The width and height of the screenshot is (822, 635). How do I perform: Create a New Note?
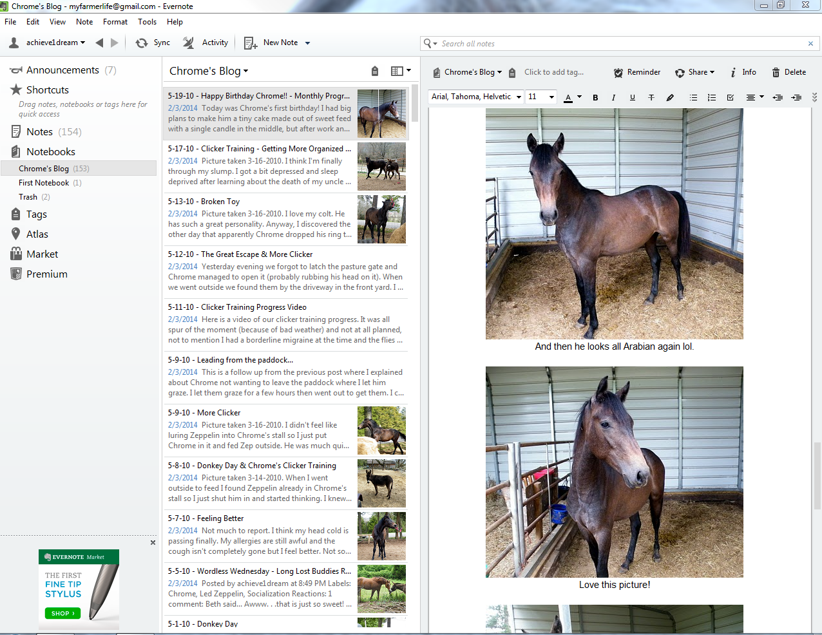pyautogui.click(x=271, y=43)
